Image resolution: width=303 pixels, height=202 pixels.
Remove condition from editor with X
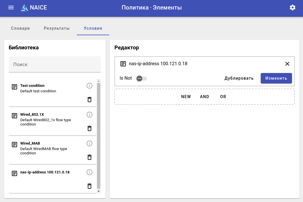287,64
